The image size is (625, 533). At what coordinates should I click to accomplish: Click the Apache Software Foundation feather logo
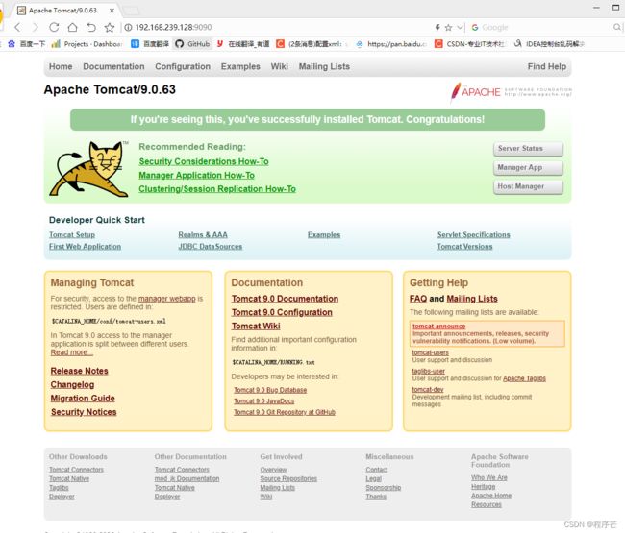coord(512,92)
